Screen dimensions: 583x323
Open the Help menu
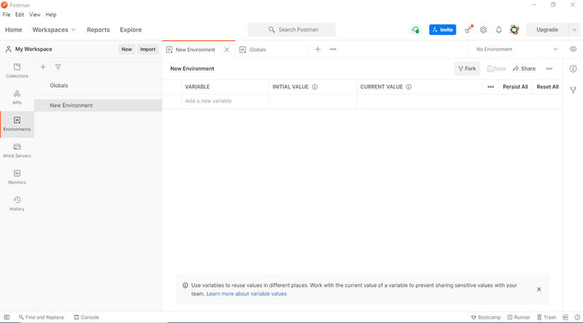point(51,15)
